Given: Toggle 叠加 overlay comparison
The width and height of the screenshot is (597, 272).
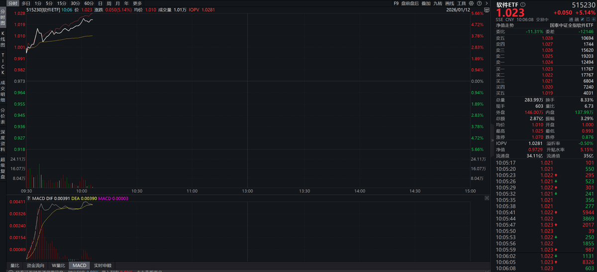Looking at the screenshot, I should 426,3.
